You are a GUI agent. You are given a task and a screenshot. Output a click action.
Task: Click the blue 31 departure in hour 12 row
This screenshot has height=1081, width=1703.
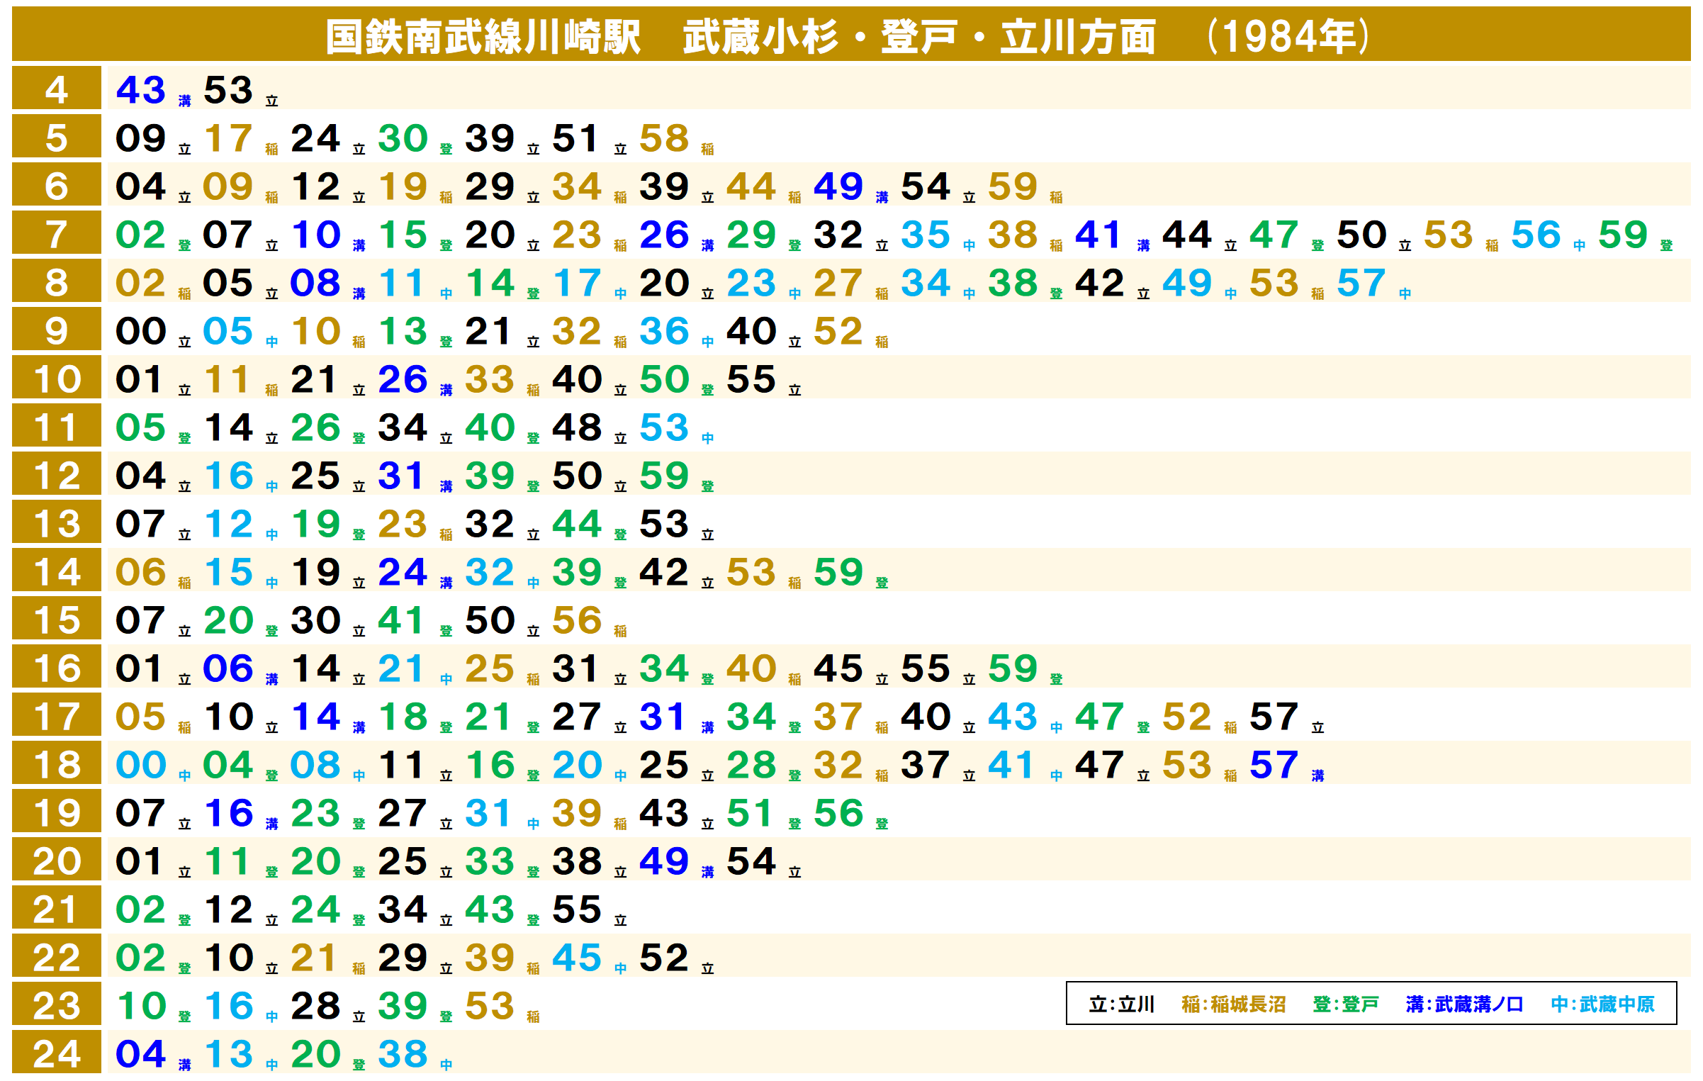pos(403,476)
